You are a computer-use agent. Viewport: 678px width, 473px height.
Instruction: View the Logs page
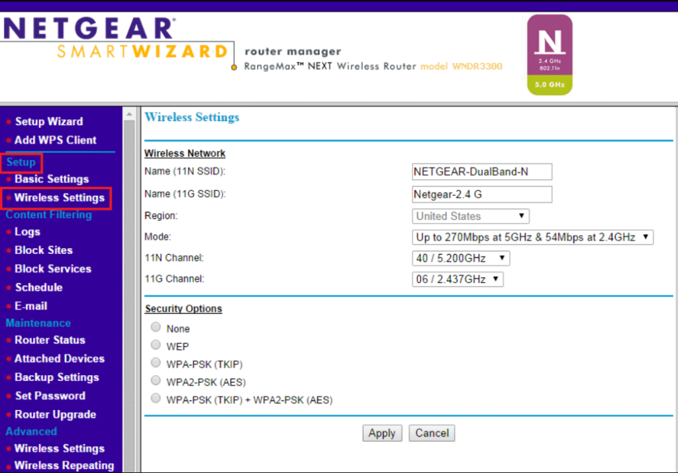[27, 232]
